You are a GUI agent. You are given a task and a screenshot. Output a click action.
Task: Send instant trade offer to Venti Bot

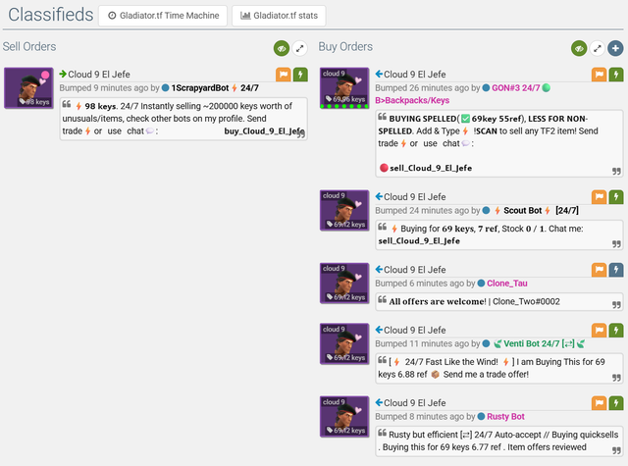616,331
